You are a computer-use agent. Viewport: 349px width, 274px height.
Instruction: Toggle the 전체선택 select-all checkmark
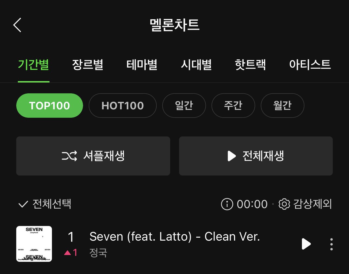[23, 204]
